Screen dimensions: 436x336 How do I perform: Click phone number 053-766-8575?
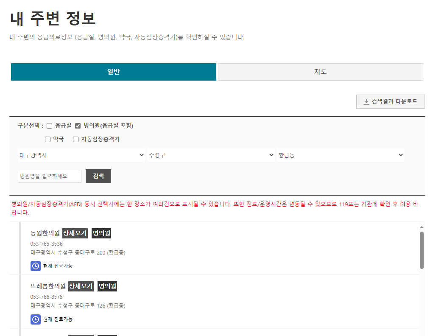click(46, 297)
